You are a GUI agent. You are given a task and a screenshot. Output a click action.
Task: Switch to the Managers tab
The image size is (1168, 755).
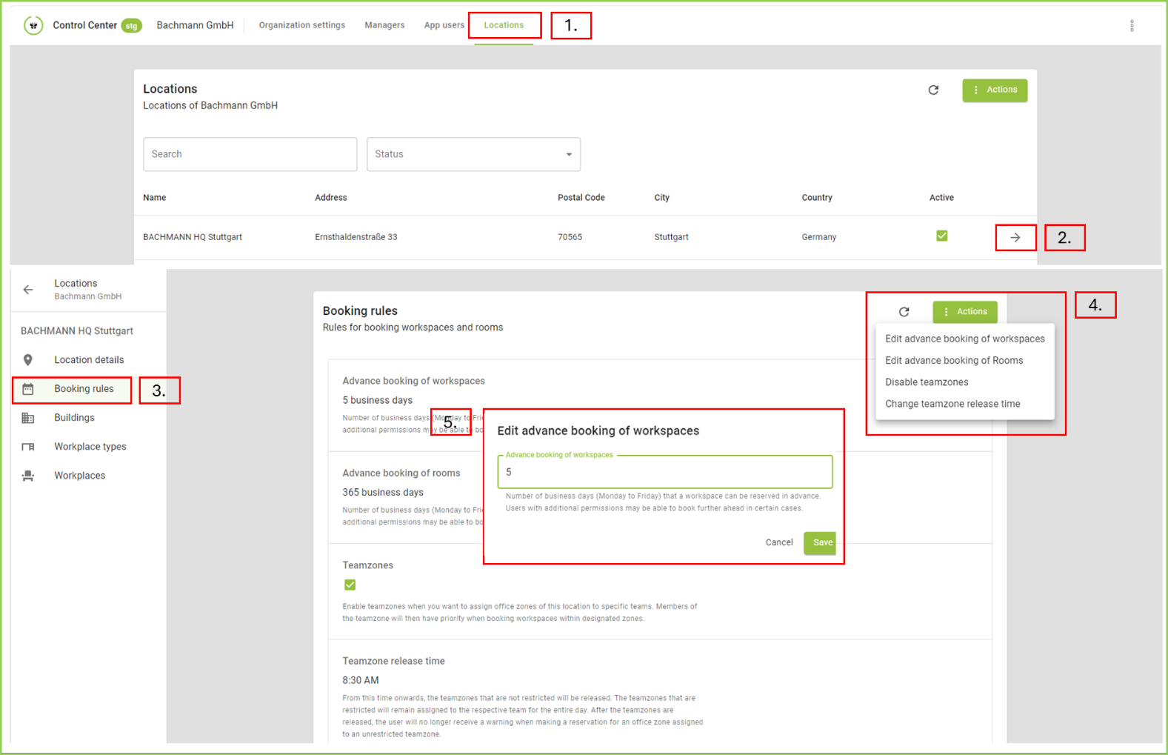(384, 25)
